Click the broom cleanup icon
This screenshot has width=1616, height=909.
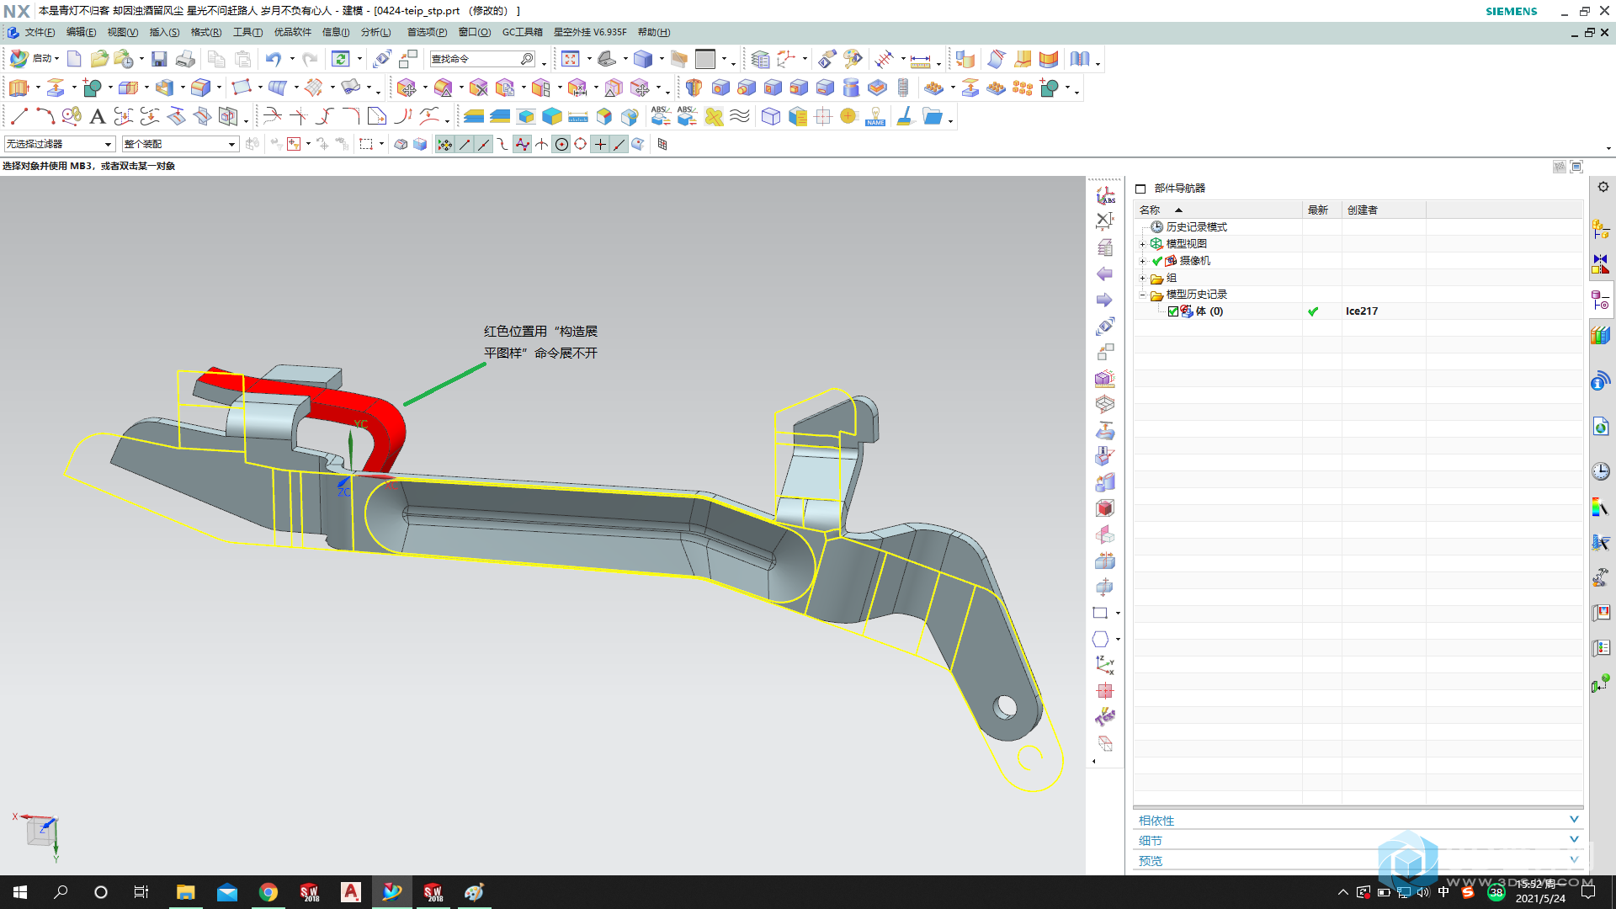click(x=905, y=116)
